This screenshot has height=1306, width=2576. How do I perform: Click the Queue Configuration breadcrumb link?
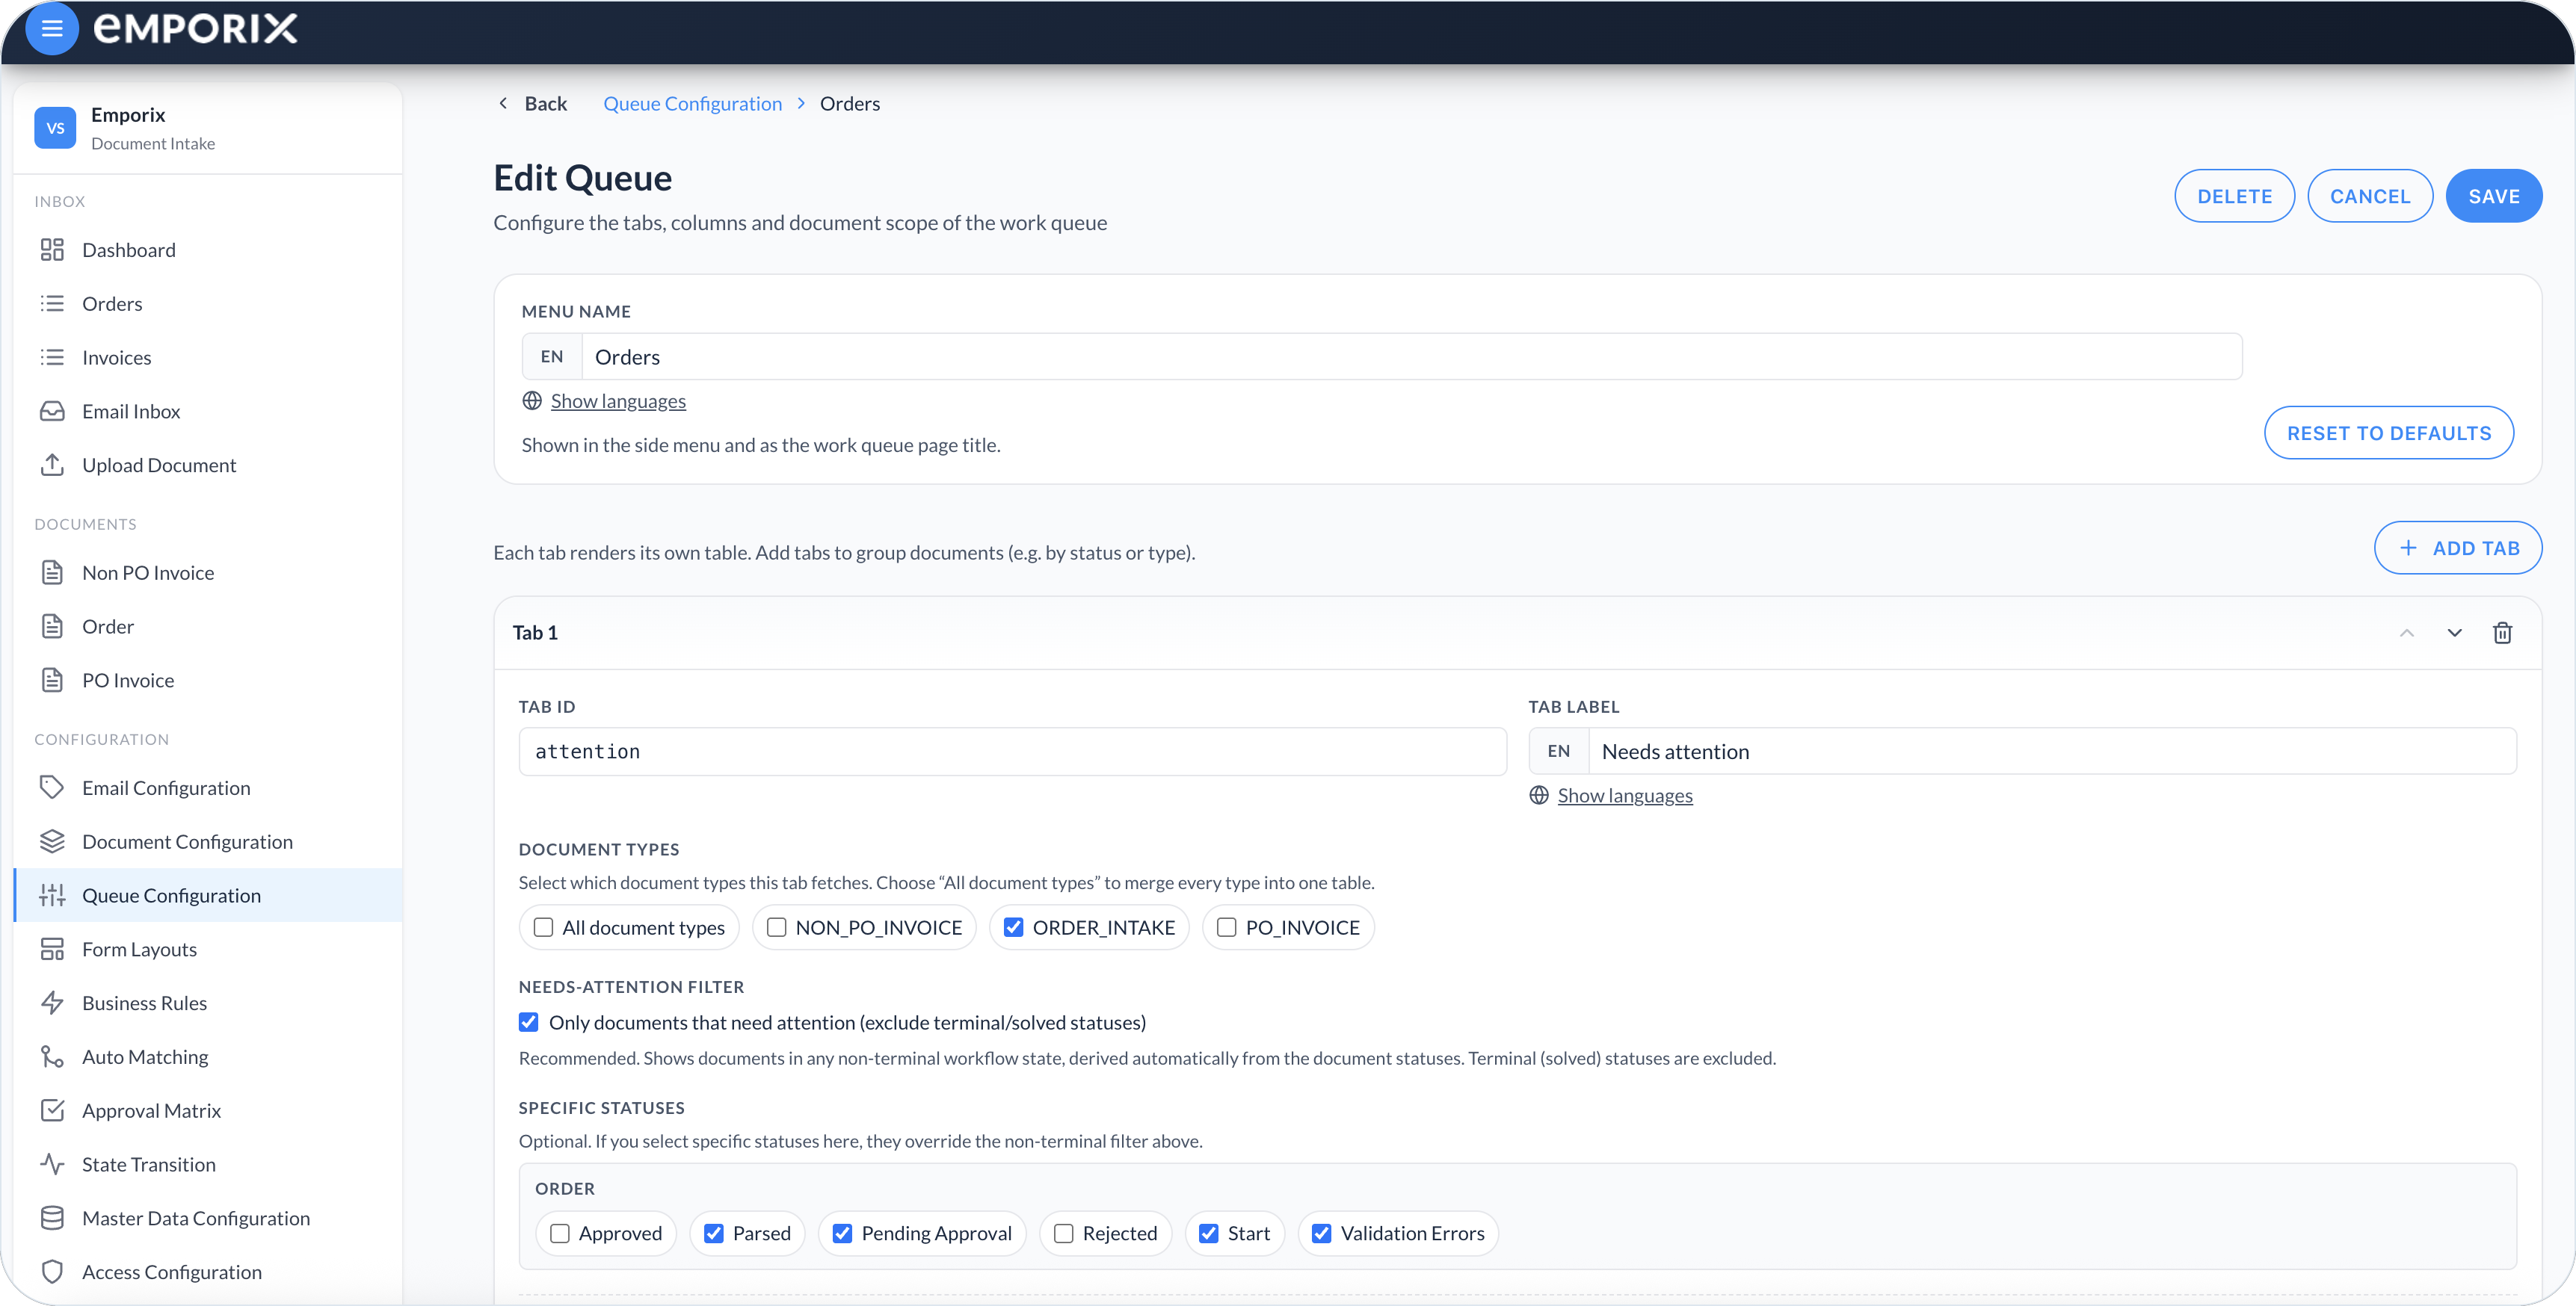[x=692, y=103]
